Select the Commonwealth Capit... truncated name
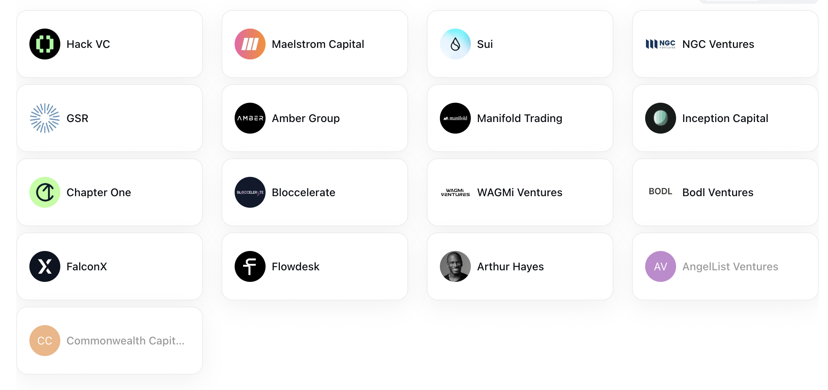The height and width of the screenshot is (390, 828). coord(126,341)
